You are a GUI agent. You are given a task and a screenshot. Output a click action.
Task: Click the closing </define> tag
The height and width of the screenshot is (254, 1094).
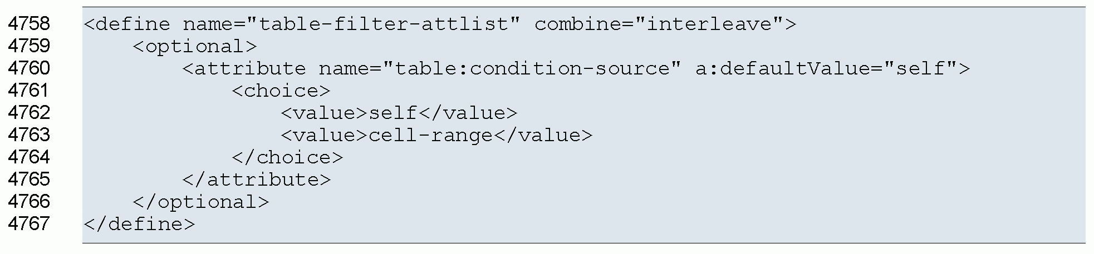tap(139, 225)
